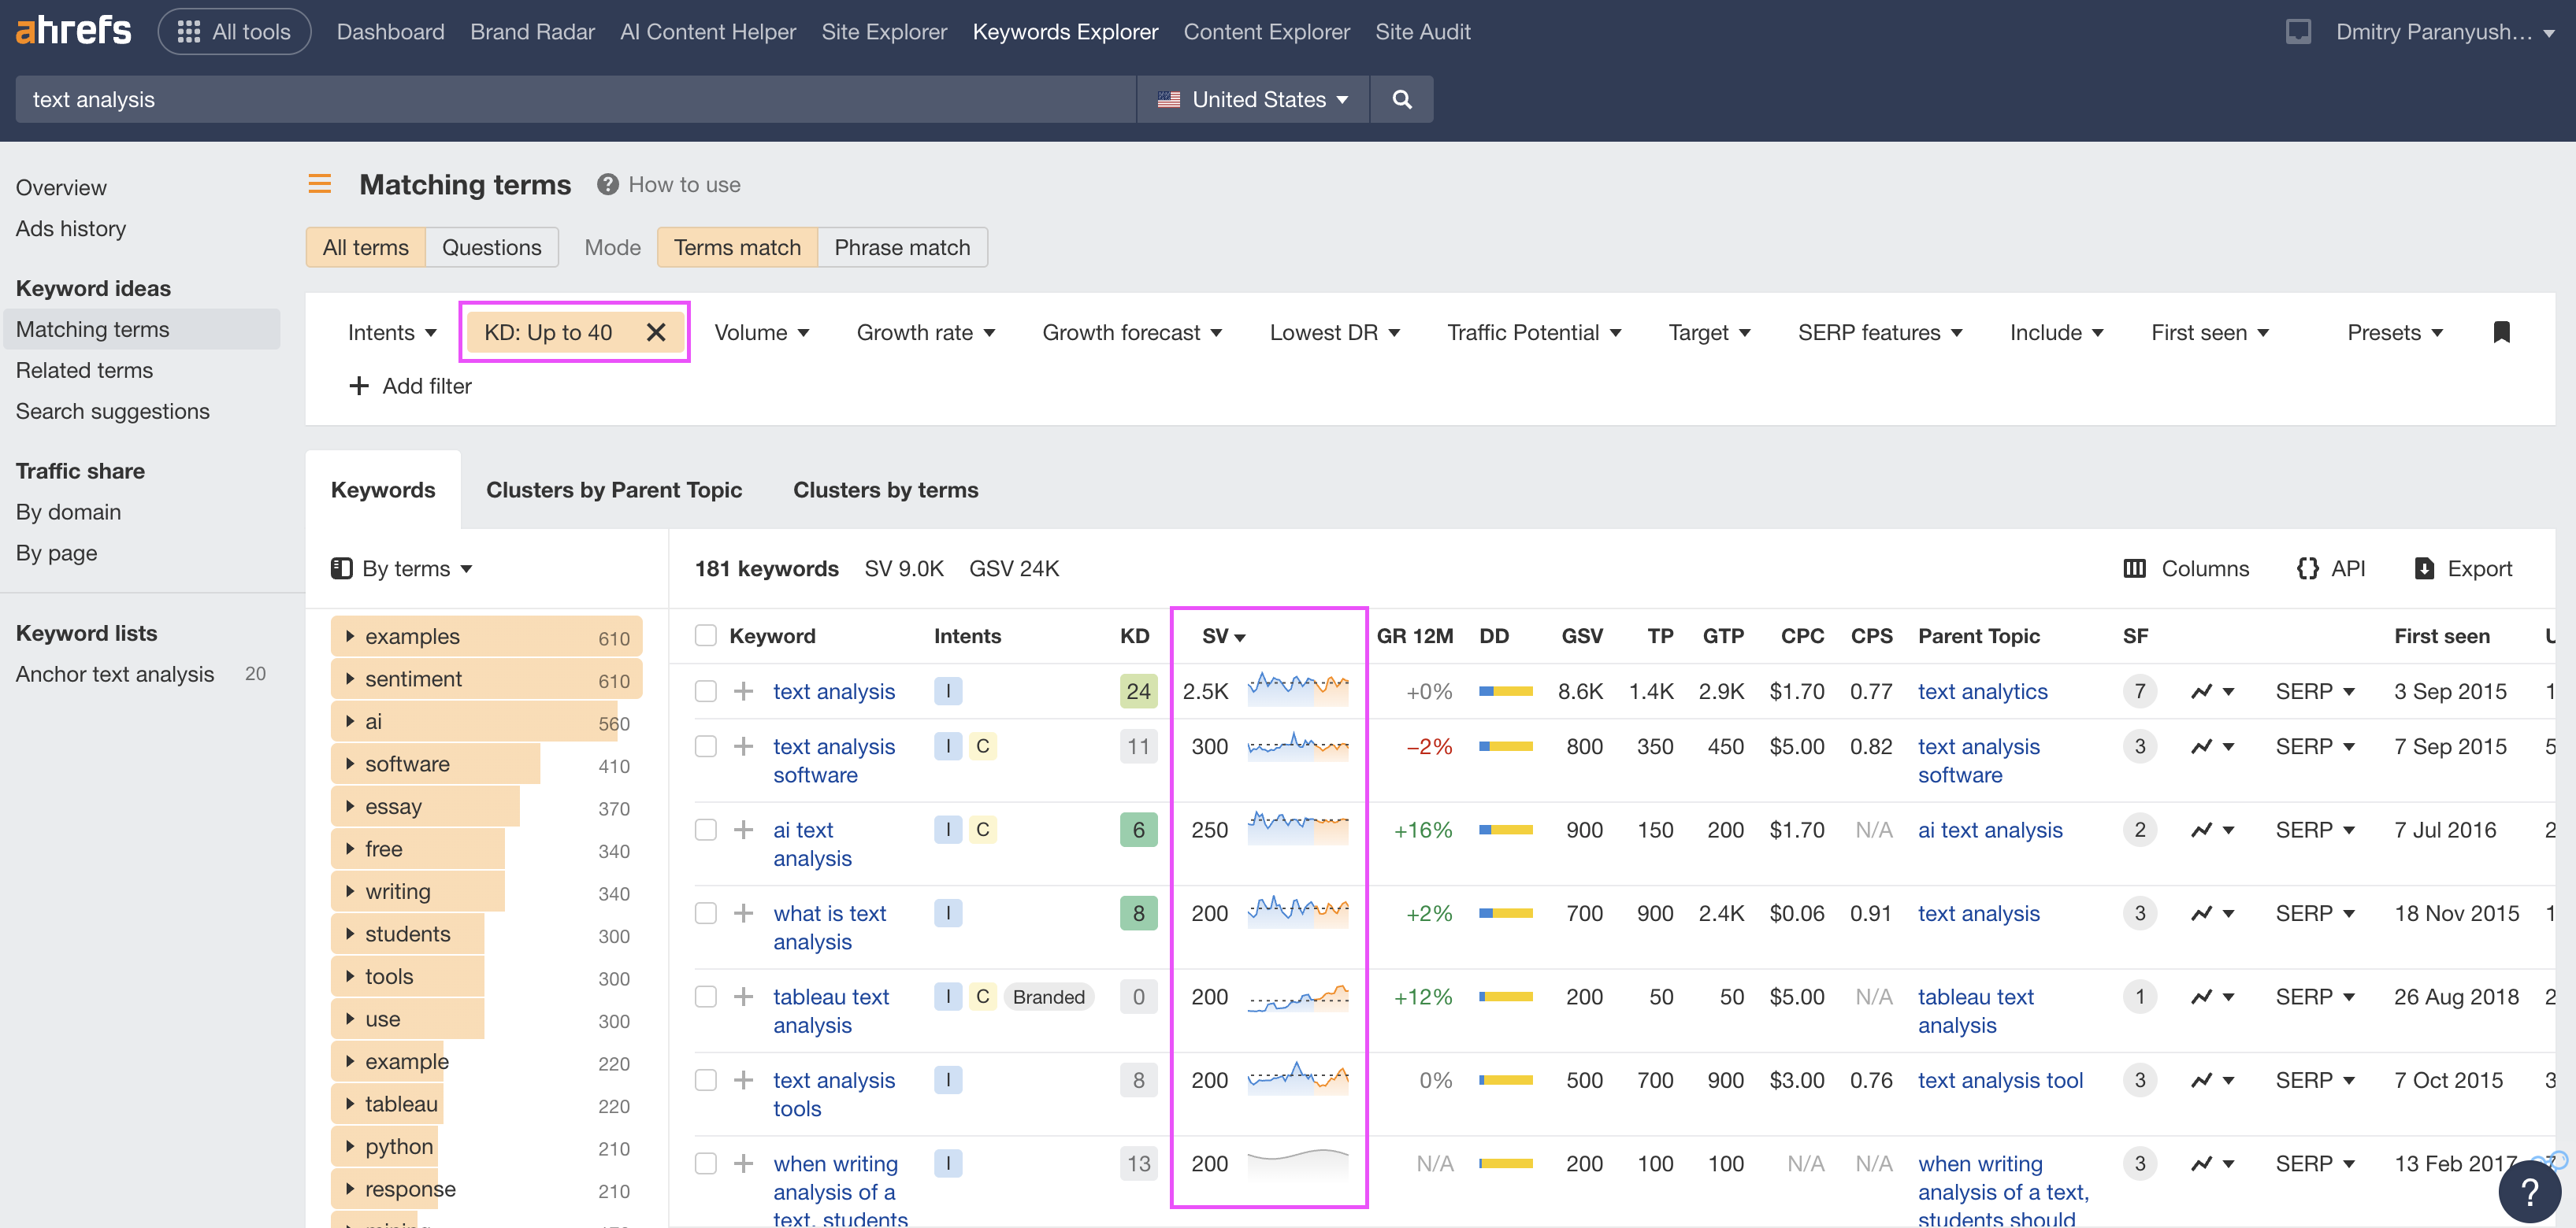The height and width of the screenshot is (1228, 2576).
Task: Open Site Explorer in top navigation
Action: 884,32
